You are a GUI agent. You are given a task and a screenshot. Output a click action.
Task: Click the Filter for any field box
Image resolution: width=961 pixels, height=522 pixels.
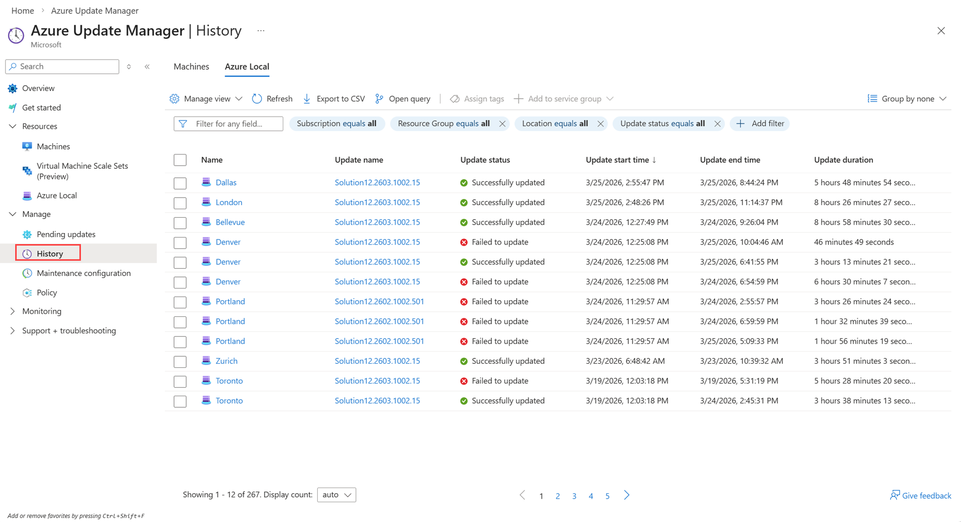pyautogui.click(x=228, y=124)
